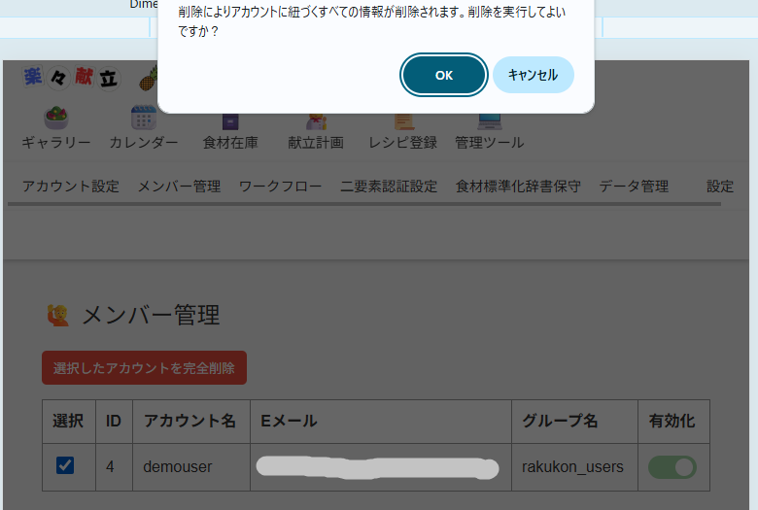
Task: Click the rakukon_users group cell
Action: 572,467
